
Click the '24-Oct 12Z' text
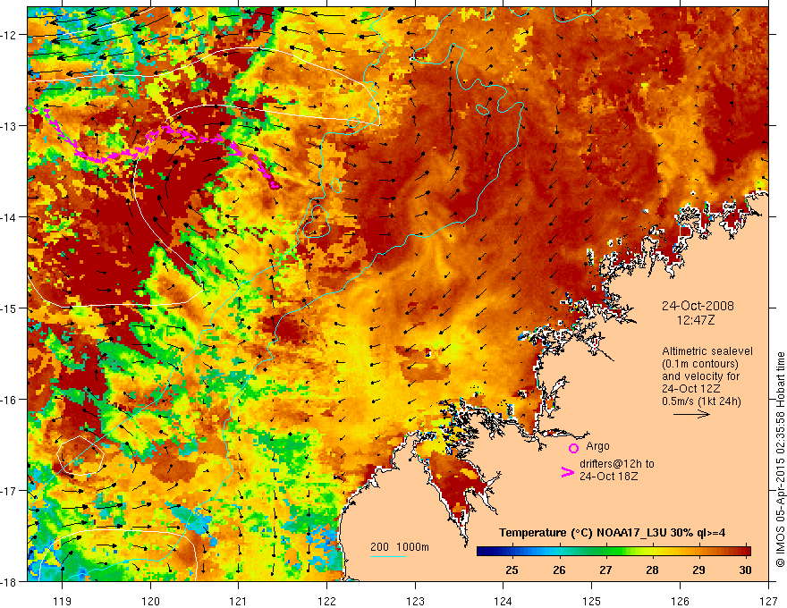point(691,389)
